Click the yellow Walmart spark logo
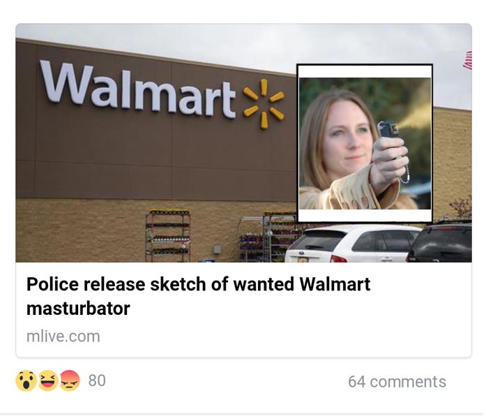This screenshot has height=419, width=486. pos(264,103)
